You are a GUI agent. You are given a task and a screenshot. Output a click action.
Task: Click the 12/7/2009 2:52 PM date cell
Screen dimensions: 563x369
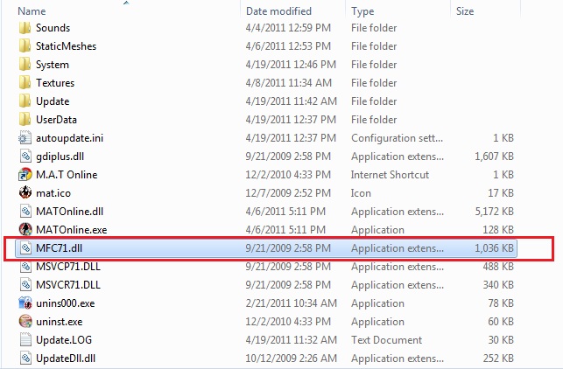(288, 193)
